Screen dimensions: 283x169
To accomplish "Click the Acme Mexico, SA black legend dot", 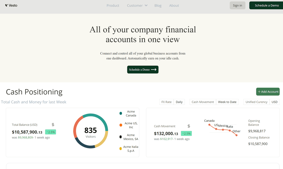I will pos(121,137).
